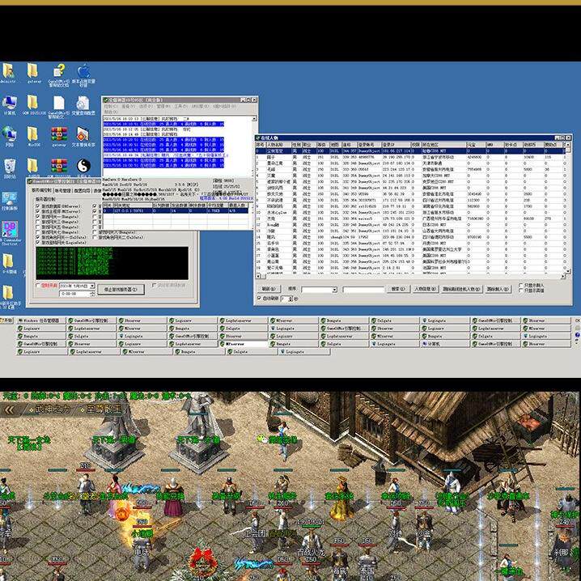This screenshot has height=581, width=581.
Task: Open the 网络 desktop icon
Action: click(x=9, y=137)
